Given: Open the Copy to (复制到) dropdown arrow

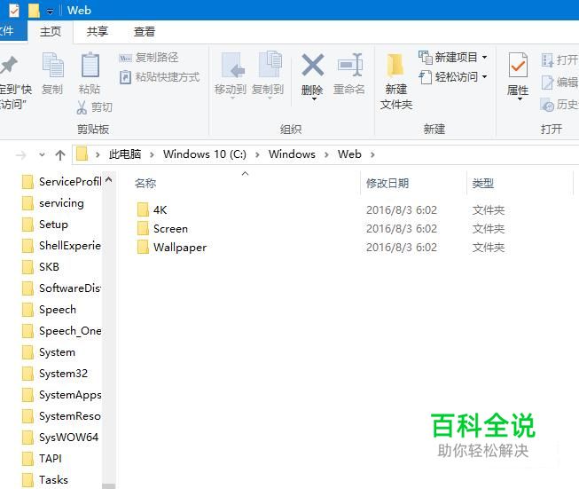Looking at the screenshot, I should click(x=270, y=99).
